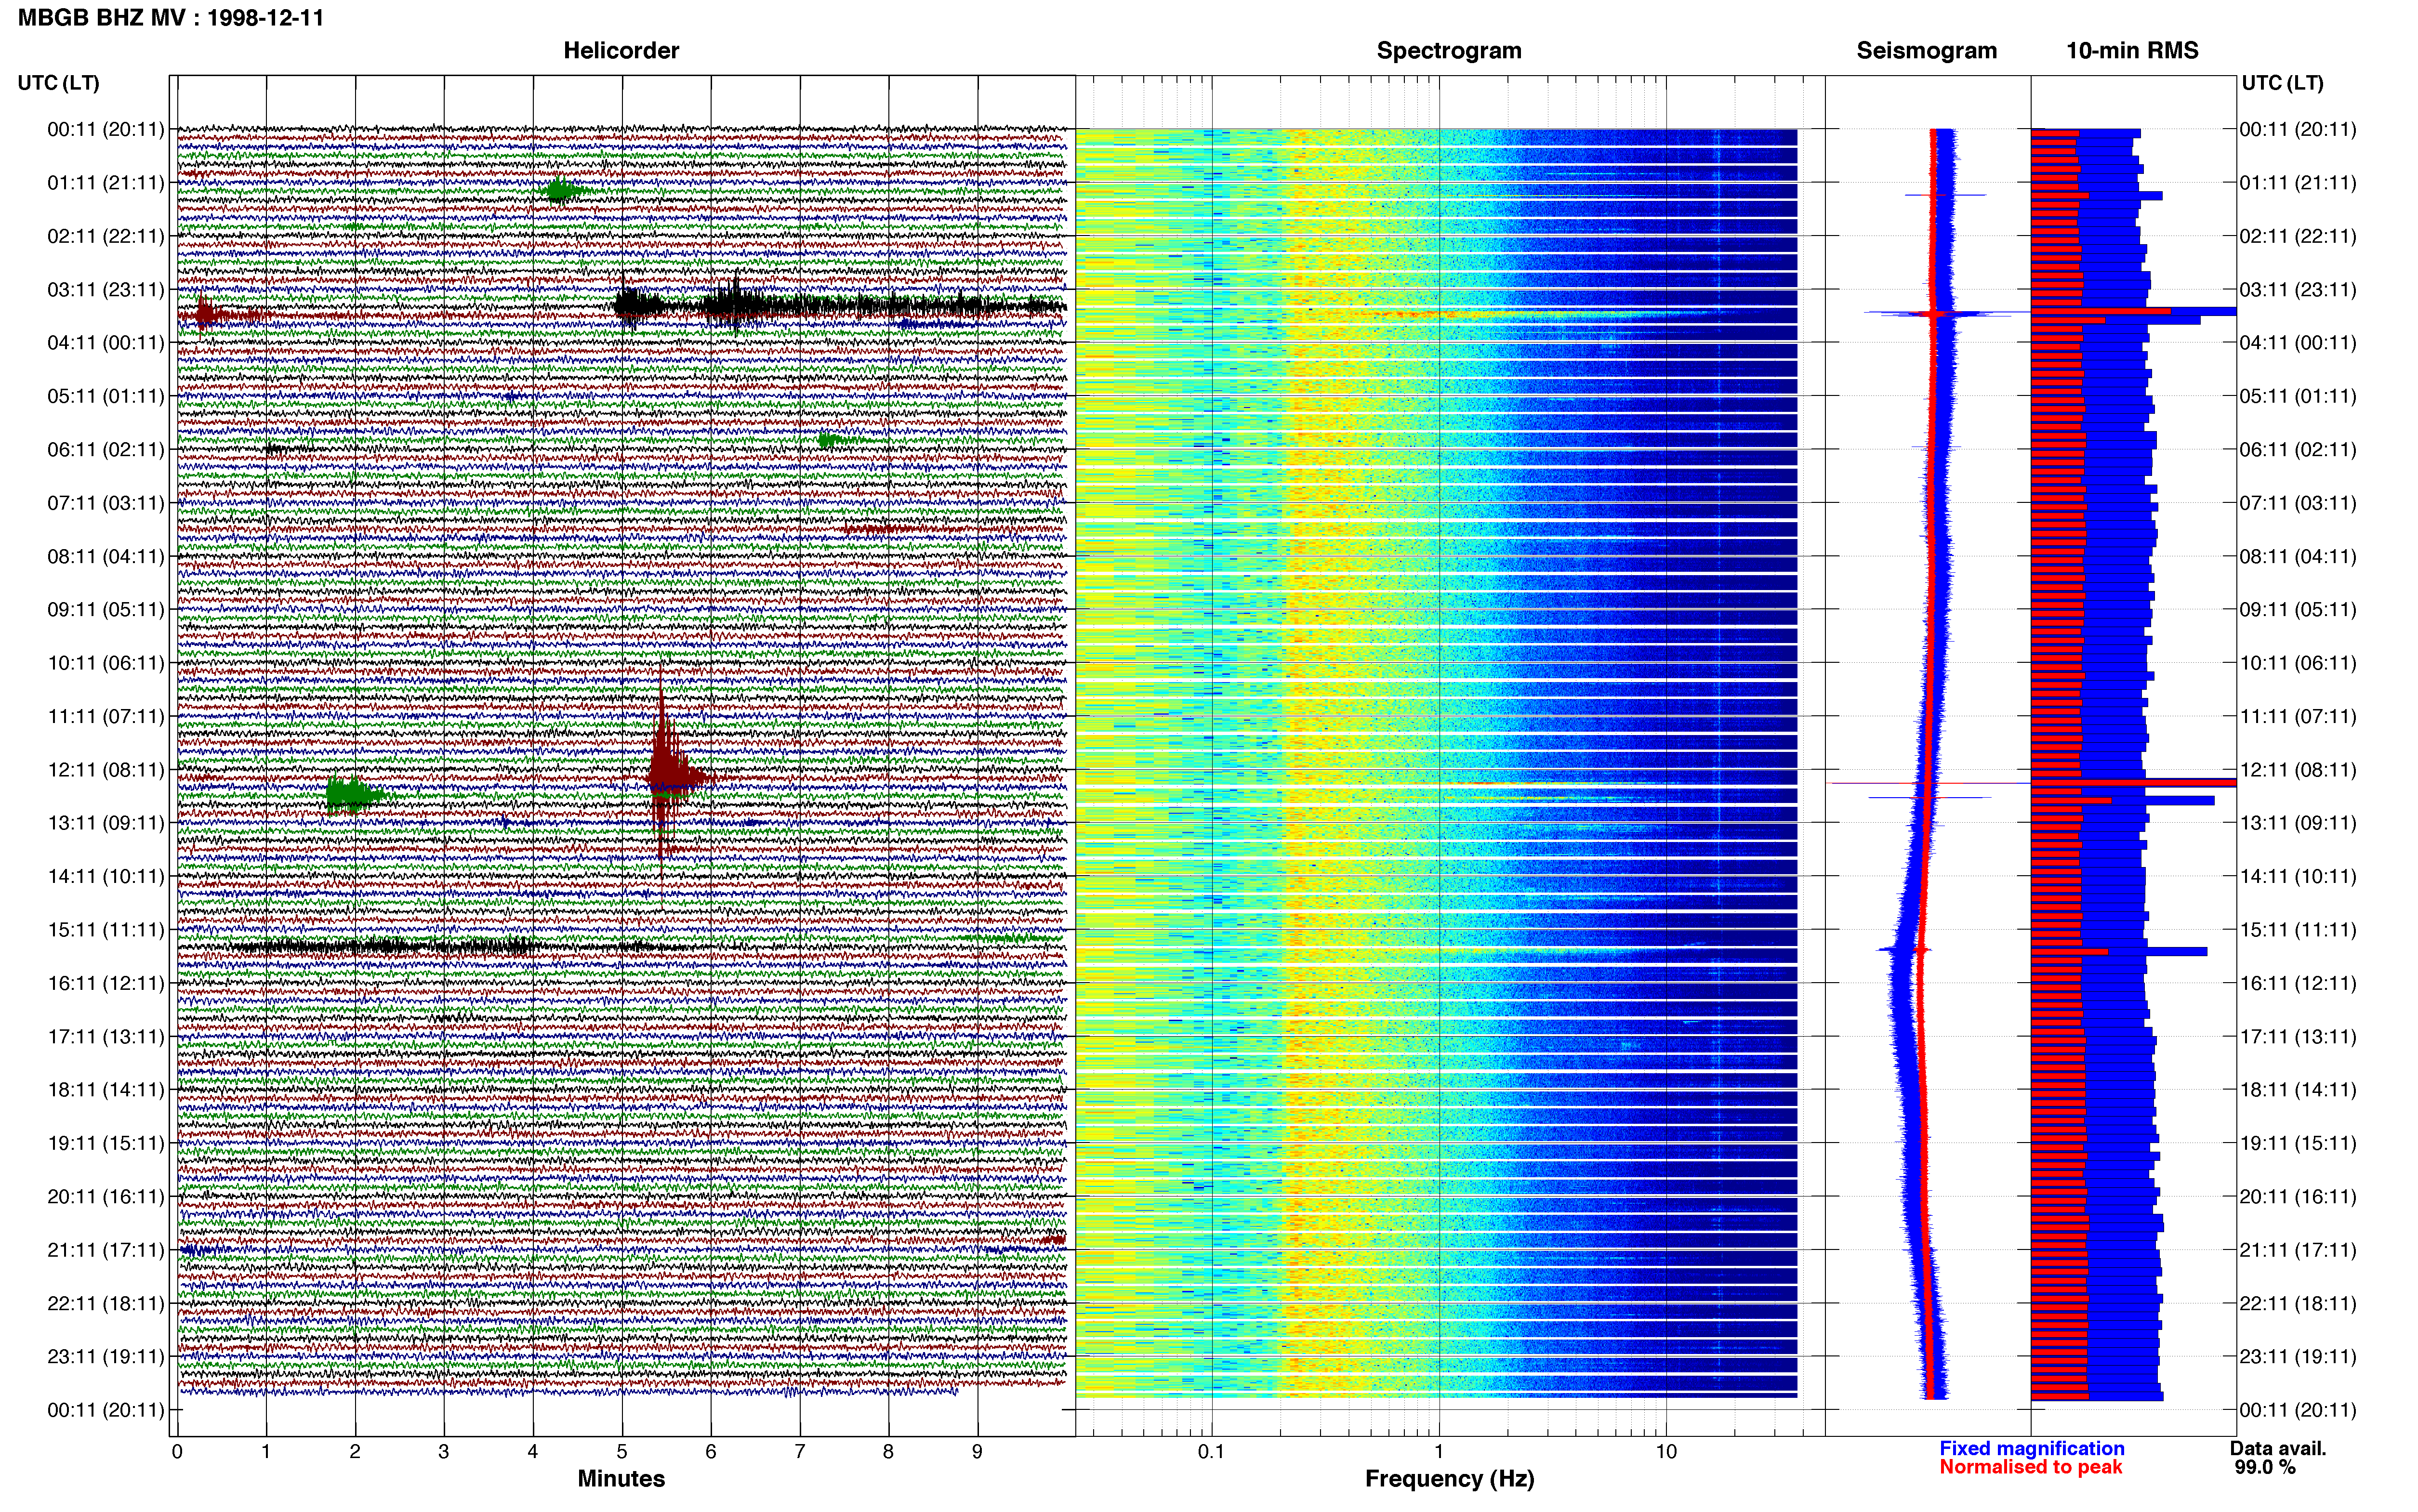Click the 05:11 (01:11) label on the RMS axis
This screenshot has width=2418, height=1512.
pos(2298,397)
